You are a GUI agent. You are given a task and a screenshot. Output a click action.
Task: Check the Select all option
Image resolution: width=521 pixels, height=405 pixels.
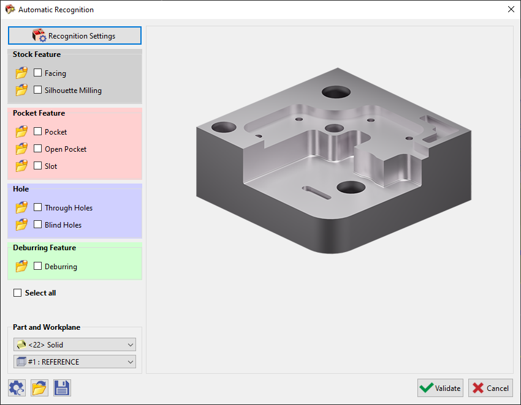coord(17,292)
